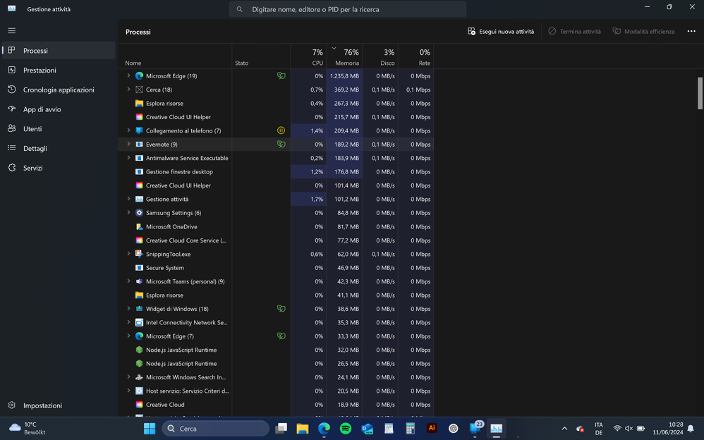This screenshot has height=440, width=704.
Task: Open the Processi tab in the sidebar
Action: 59,51
